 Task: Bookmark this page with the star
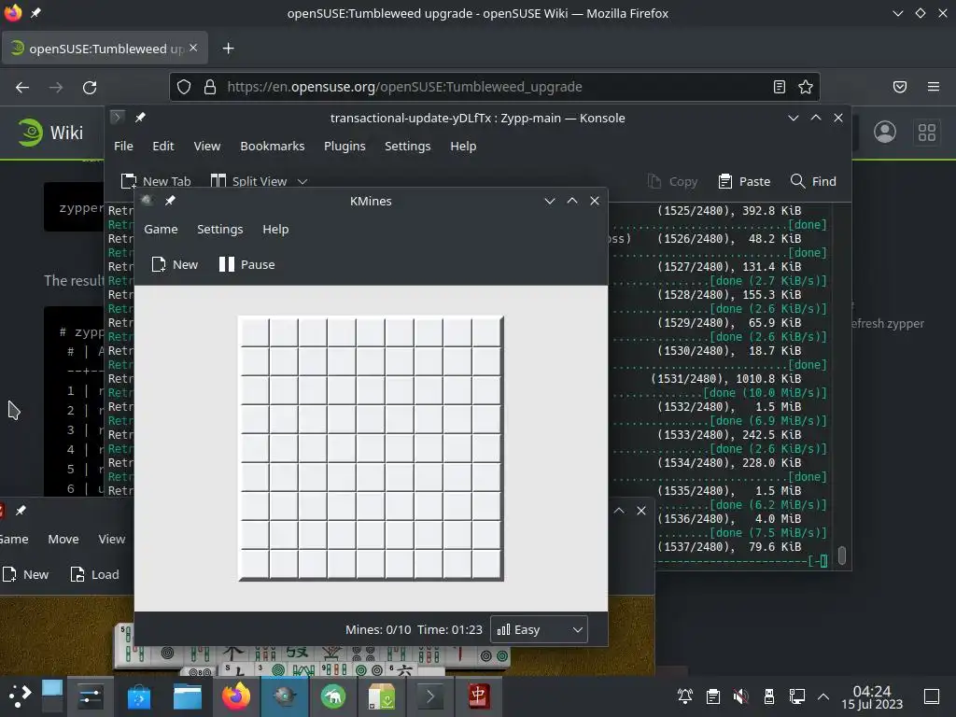point(806,87)
